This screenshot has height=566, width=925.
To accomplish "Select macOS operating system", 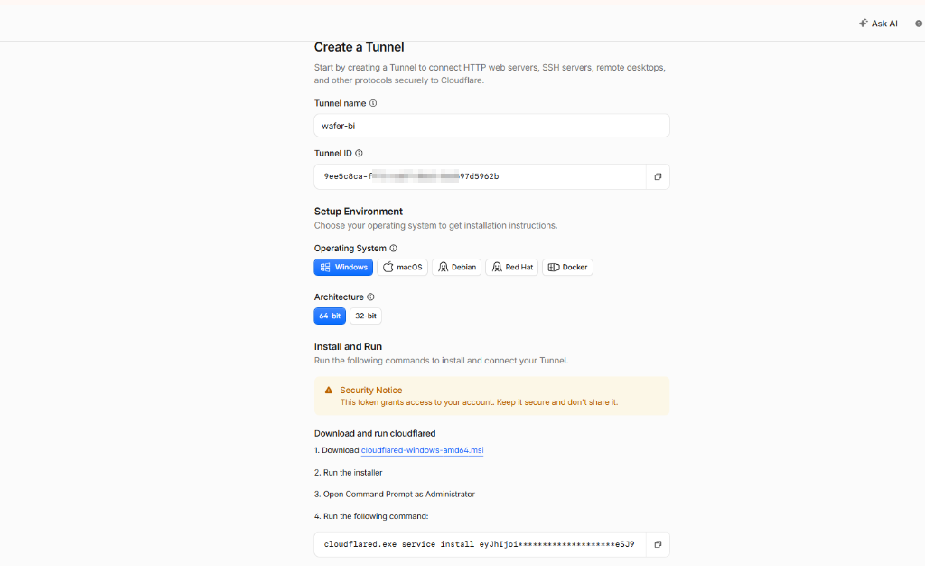I will click(402, 268).
